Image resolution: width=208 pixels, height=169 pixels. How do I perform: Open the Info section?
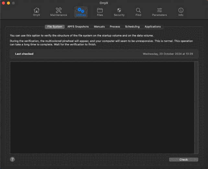tap(181, 12)
